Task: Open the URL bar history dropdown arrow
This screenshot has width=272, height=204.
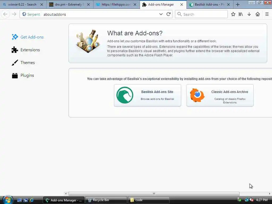Action: [161, 14]
